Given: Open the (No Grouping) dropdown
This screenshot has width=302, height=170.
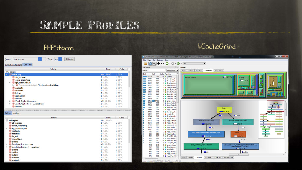Looking at the screenshot, I should (x=172, y=71).
